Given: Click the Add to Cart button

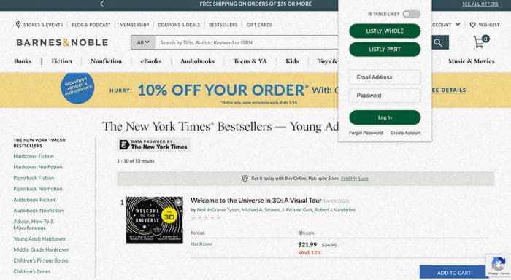Looking at the screenshot, I should tap(453, 273).
